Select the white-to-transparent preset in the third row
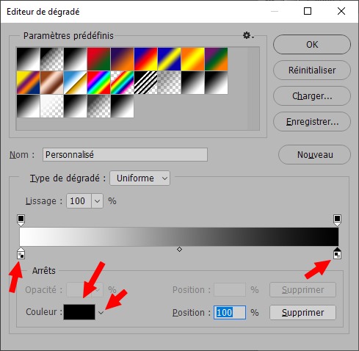The image size is (359, 351). 52,106
